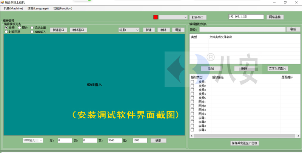Click the 调整 button

pos(178,30)
